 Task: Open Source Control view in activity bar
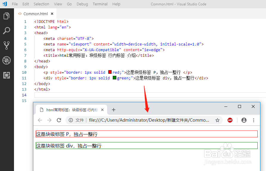point(7,46)
